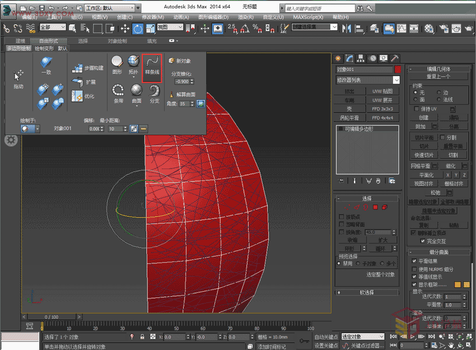Open the 修改器(M) menu
The width and height of the screenshot is (476, 350).
click(153, 17)
